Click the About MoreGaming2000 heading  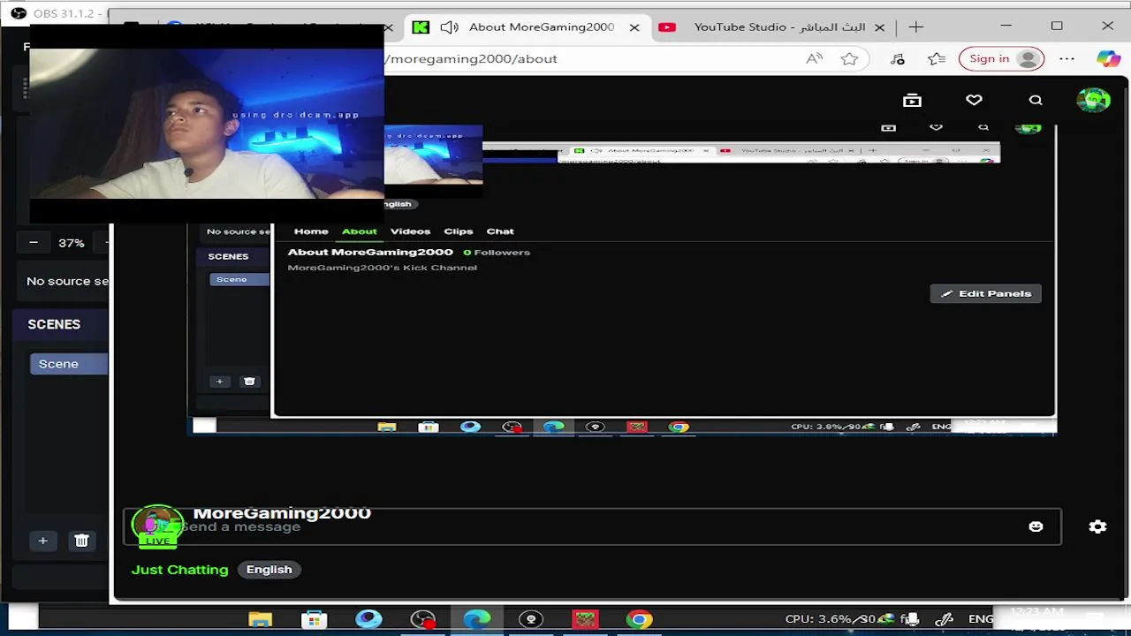370,252
